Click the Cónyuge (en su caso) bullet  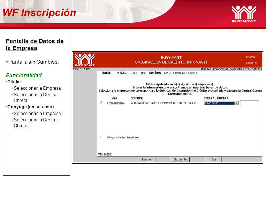coord(30,107)
